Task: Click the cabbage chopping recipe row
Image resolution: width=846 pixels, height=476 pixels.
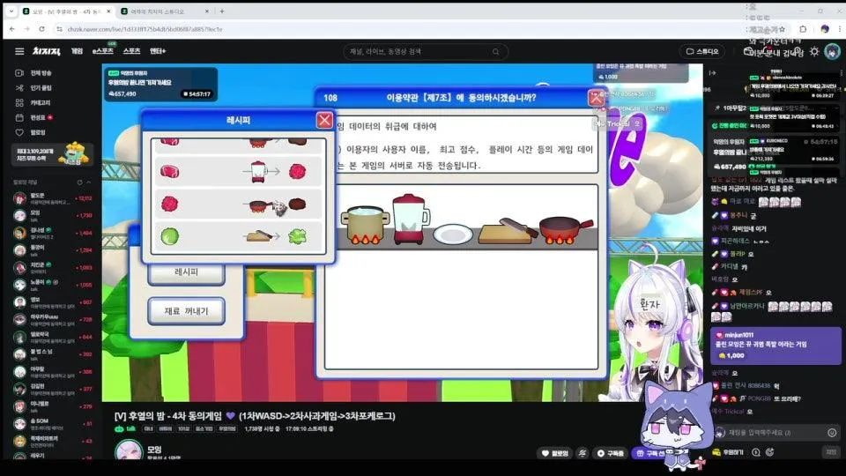Action: (238, 236)
